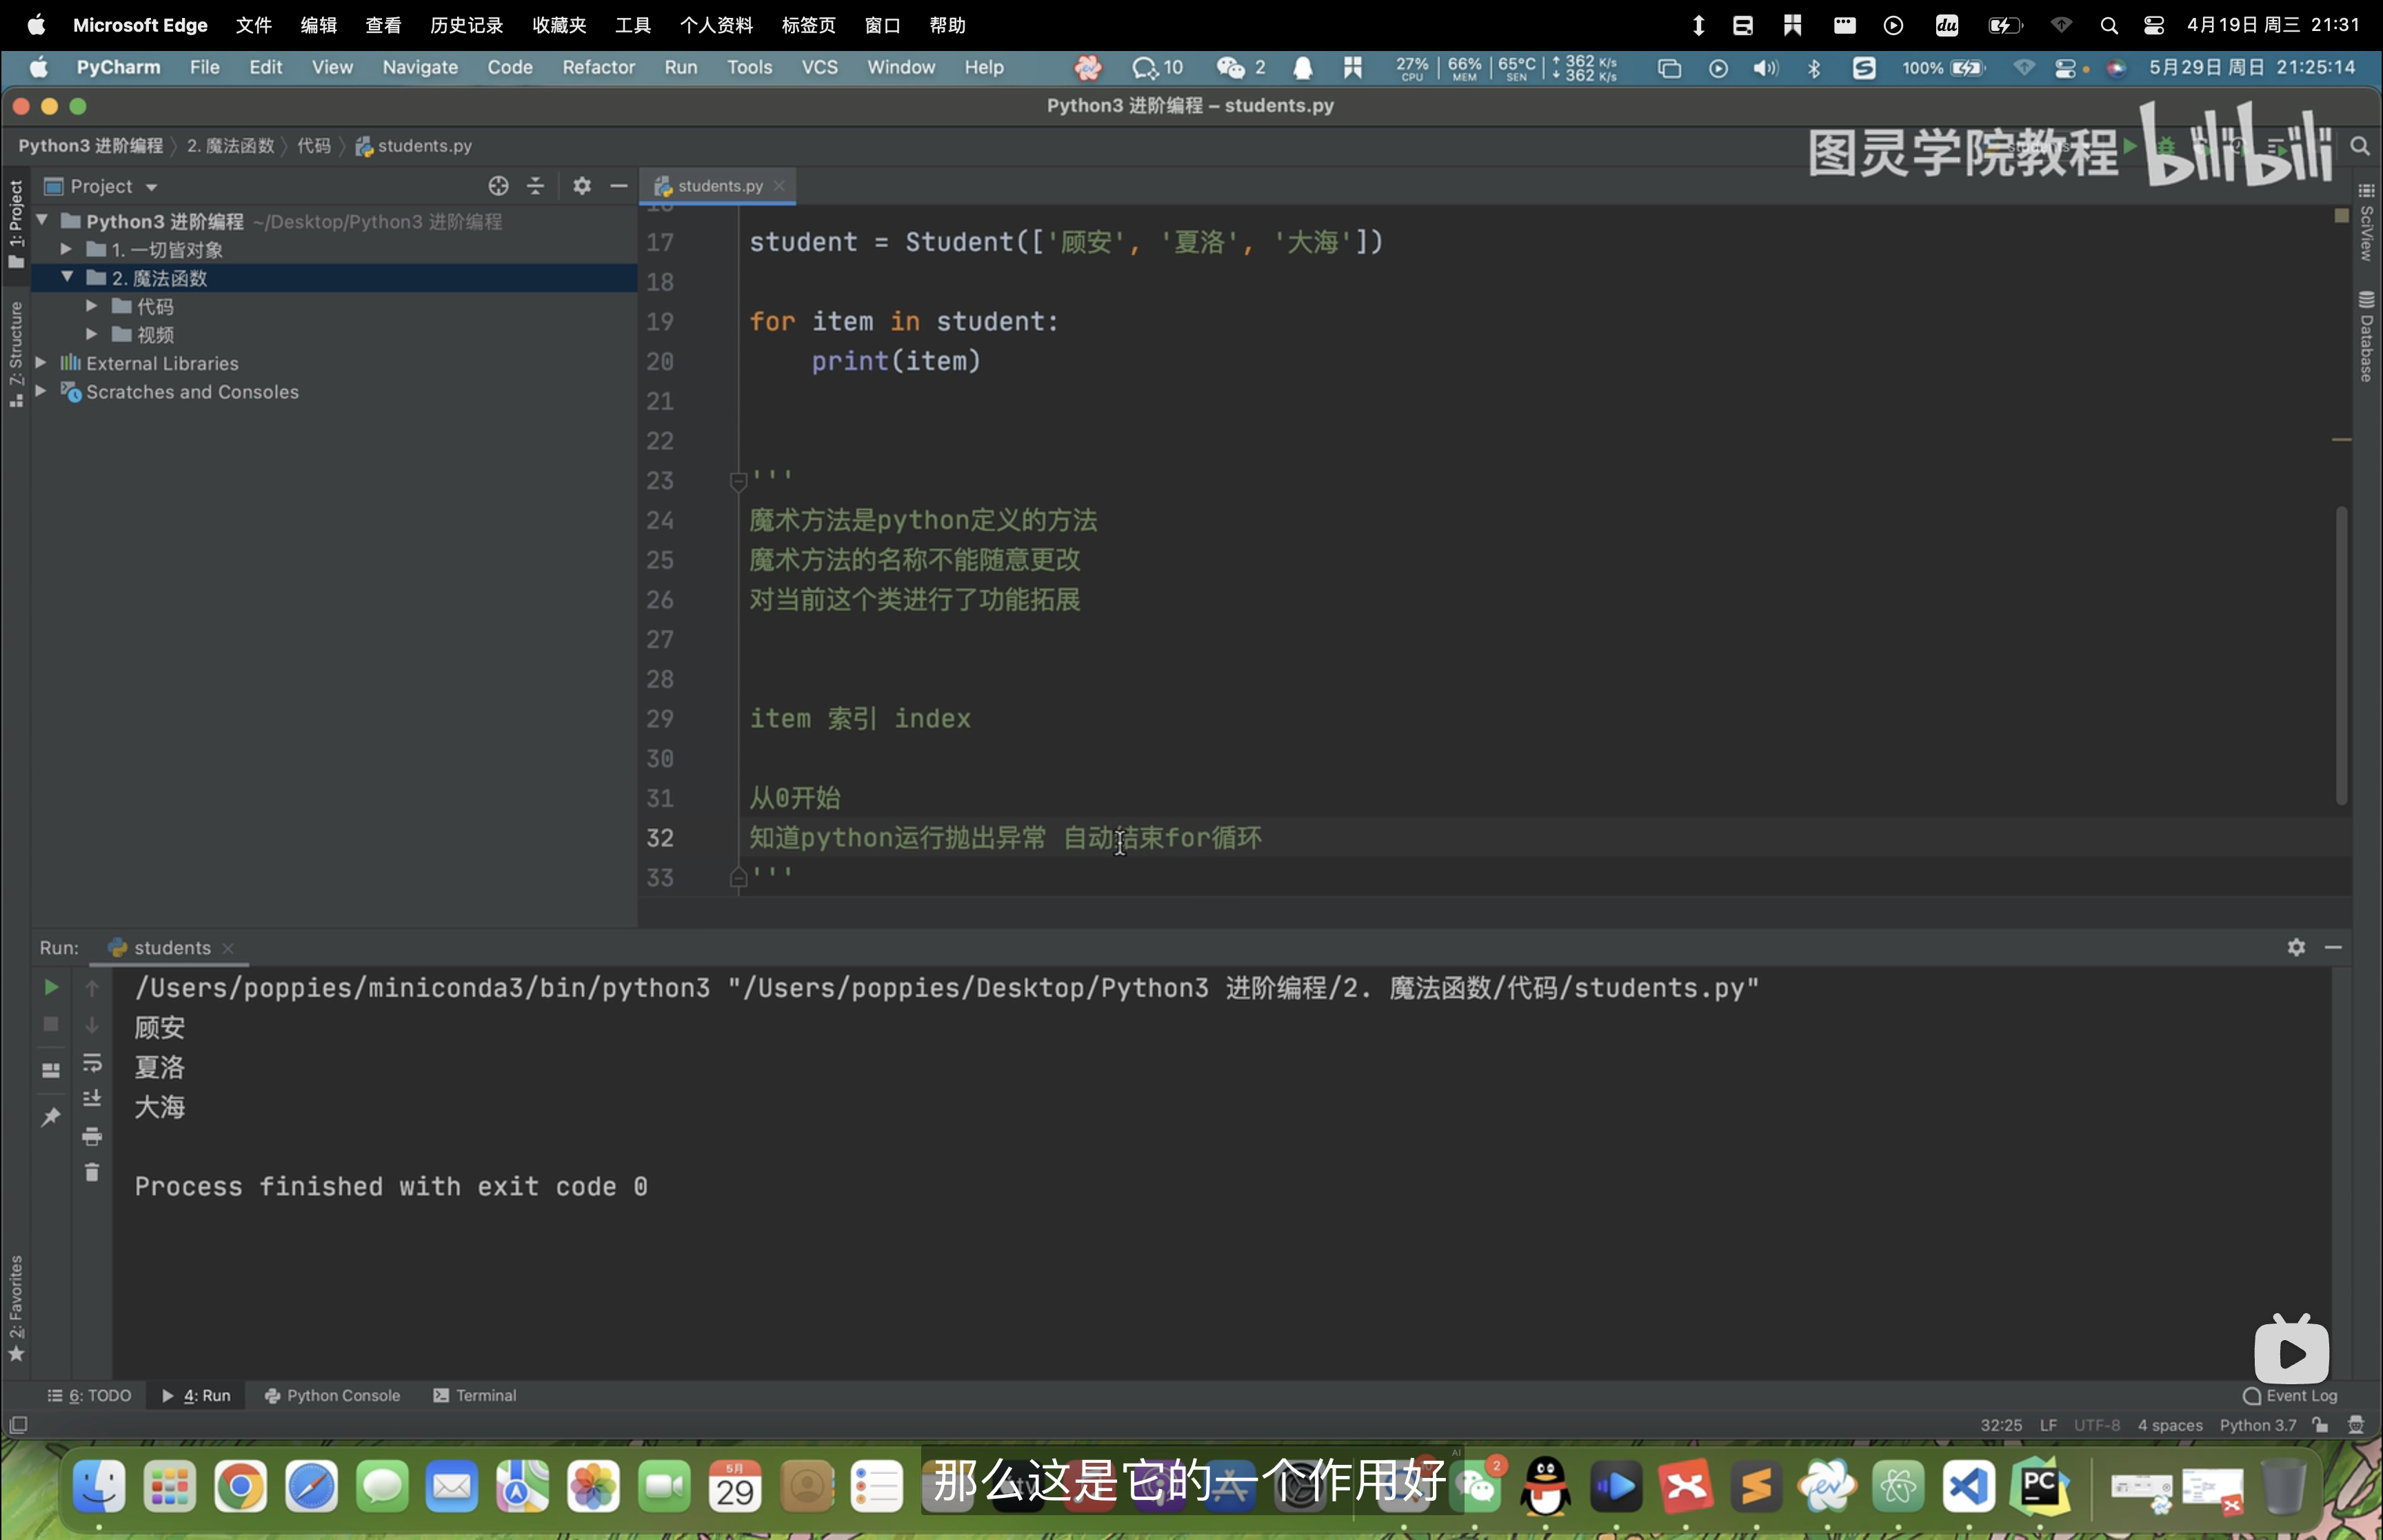2383x1540 pixels.
Task: Open PyCharm icon in the Dock
Action: (x=2039, y=1486)
